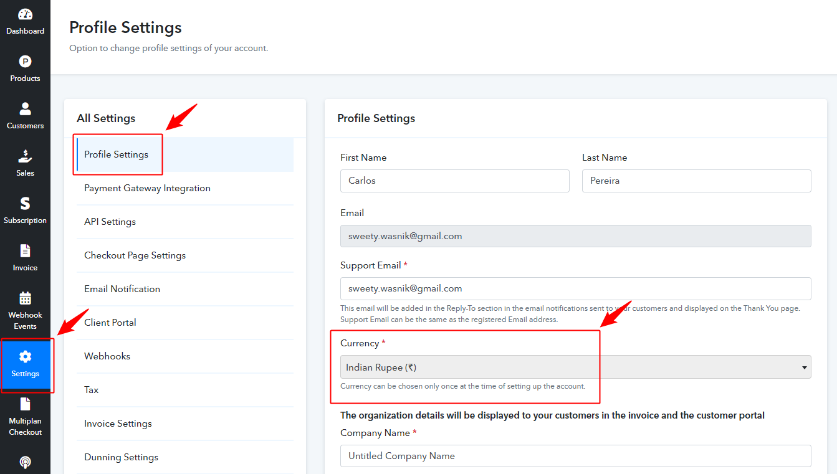Go to Products sidebar icon

[25, 62]
